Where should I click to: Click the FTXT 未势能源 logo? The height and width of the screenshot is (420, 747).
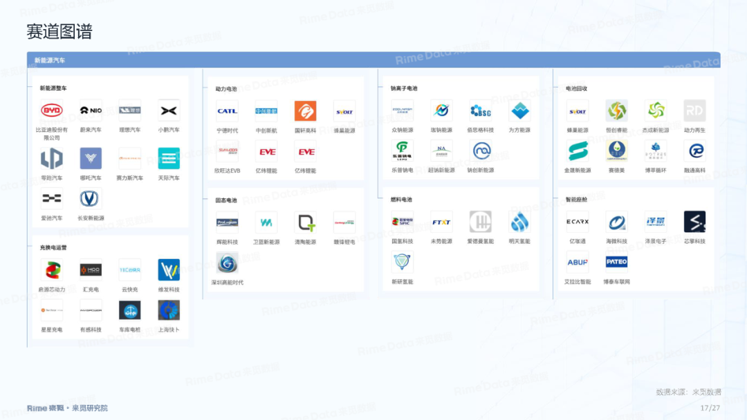coord(441,222)
